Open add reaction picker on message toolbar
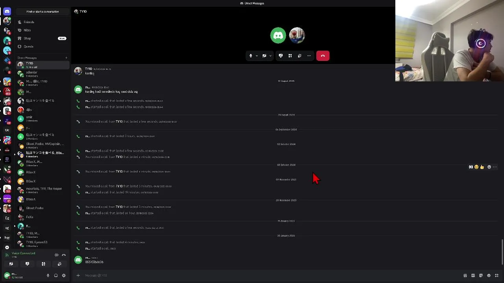The height and width of the screenshot is (283, 504). [489, 167]
